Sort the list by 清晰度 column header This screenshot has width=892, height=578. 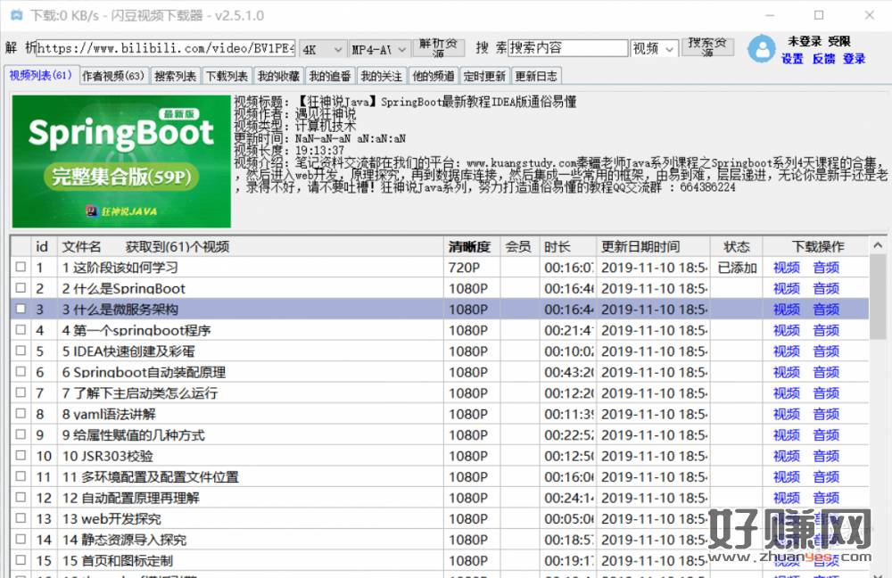[x=469, y=246]
